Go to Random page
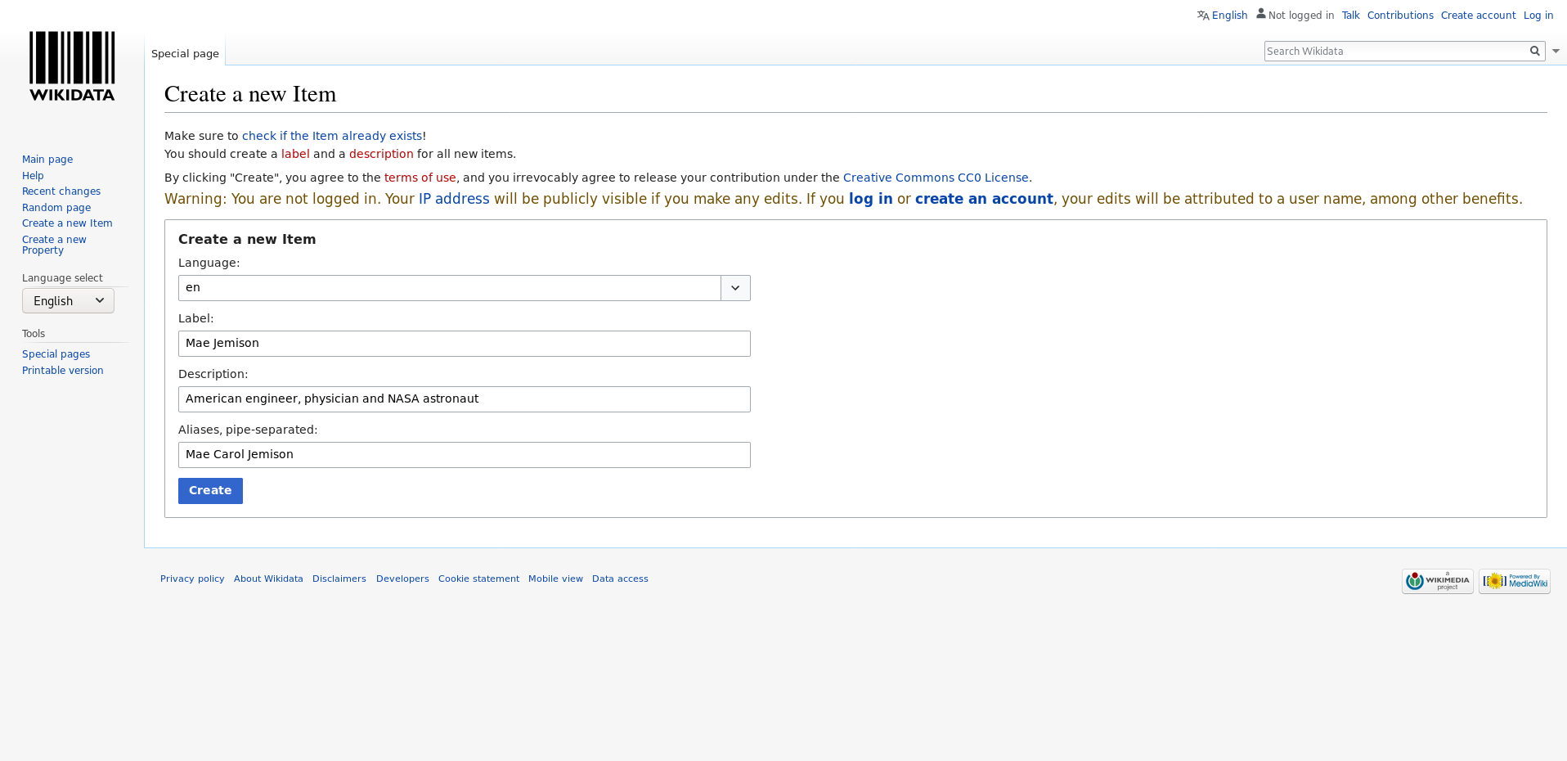 pos(56,208)
